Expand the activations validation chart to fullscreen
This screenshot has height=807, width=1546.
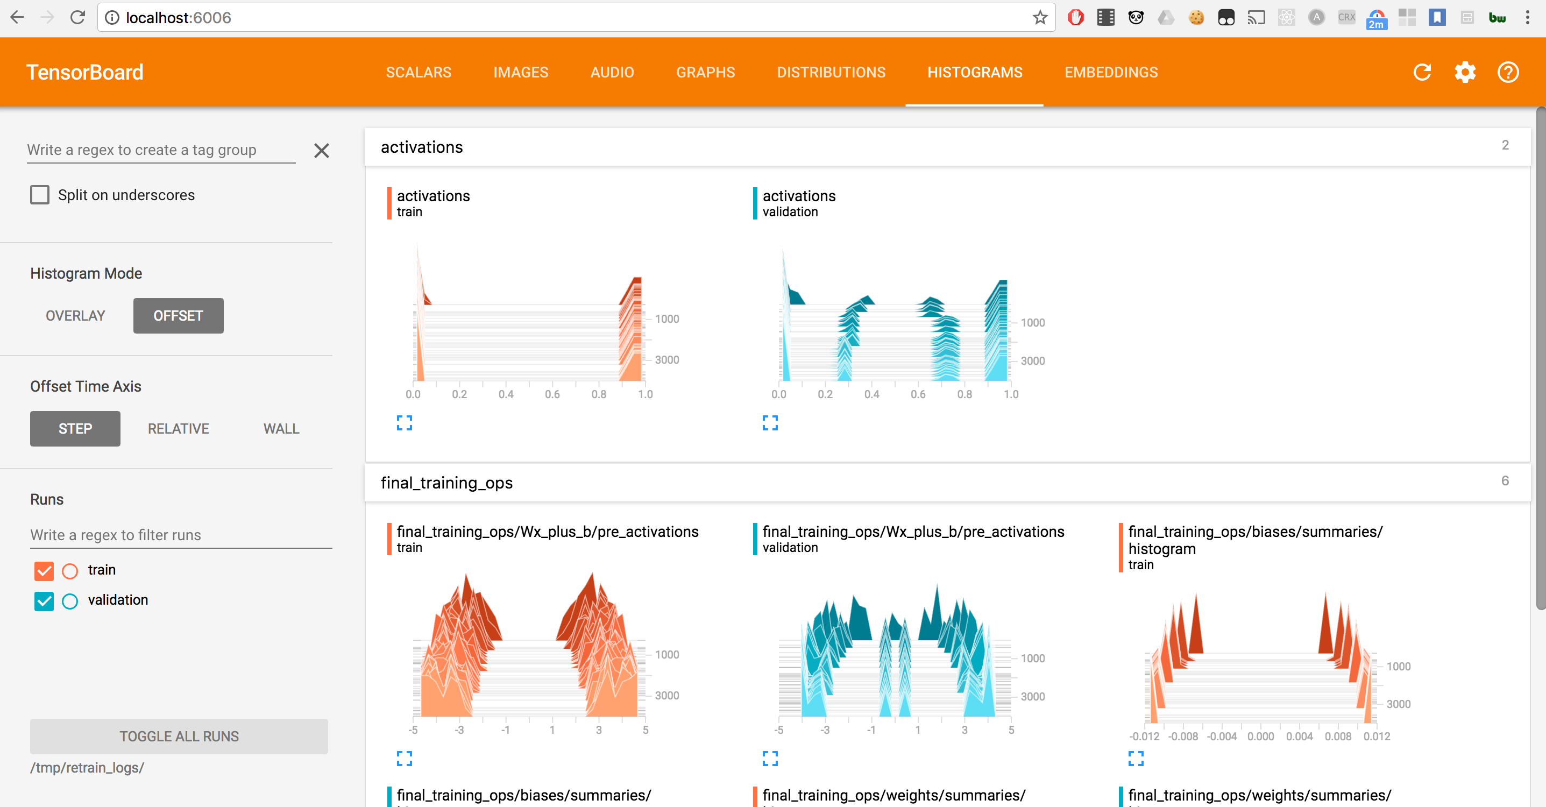click(770, 423)
